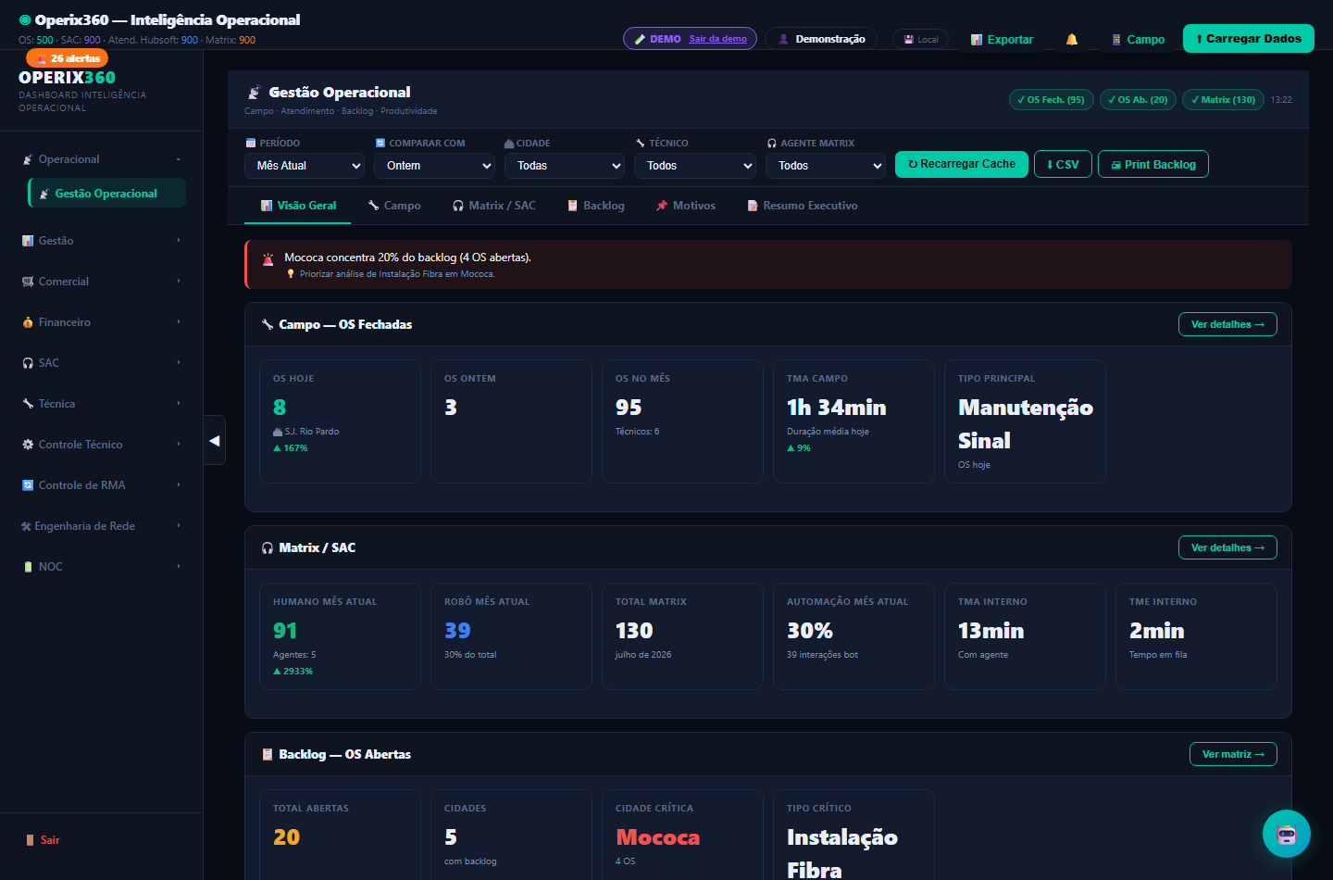Toggle the OS Fech. (95) status chip
Screen dimensions: 1333x880
[x=1052, y=99]
